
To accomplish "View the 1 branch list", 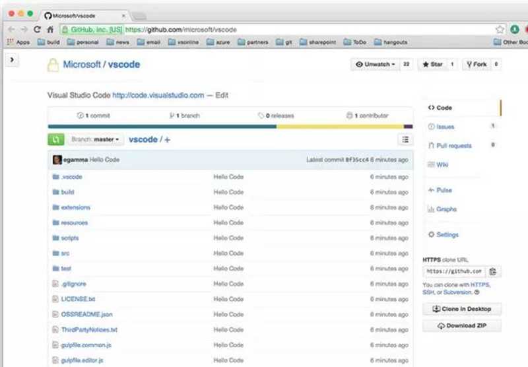I will [185, 116].
